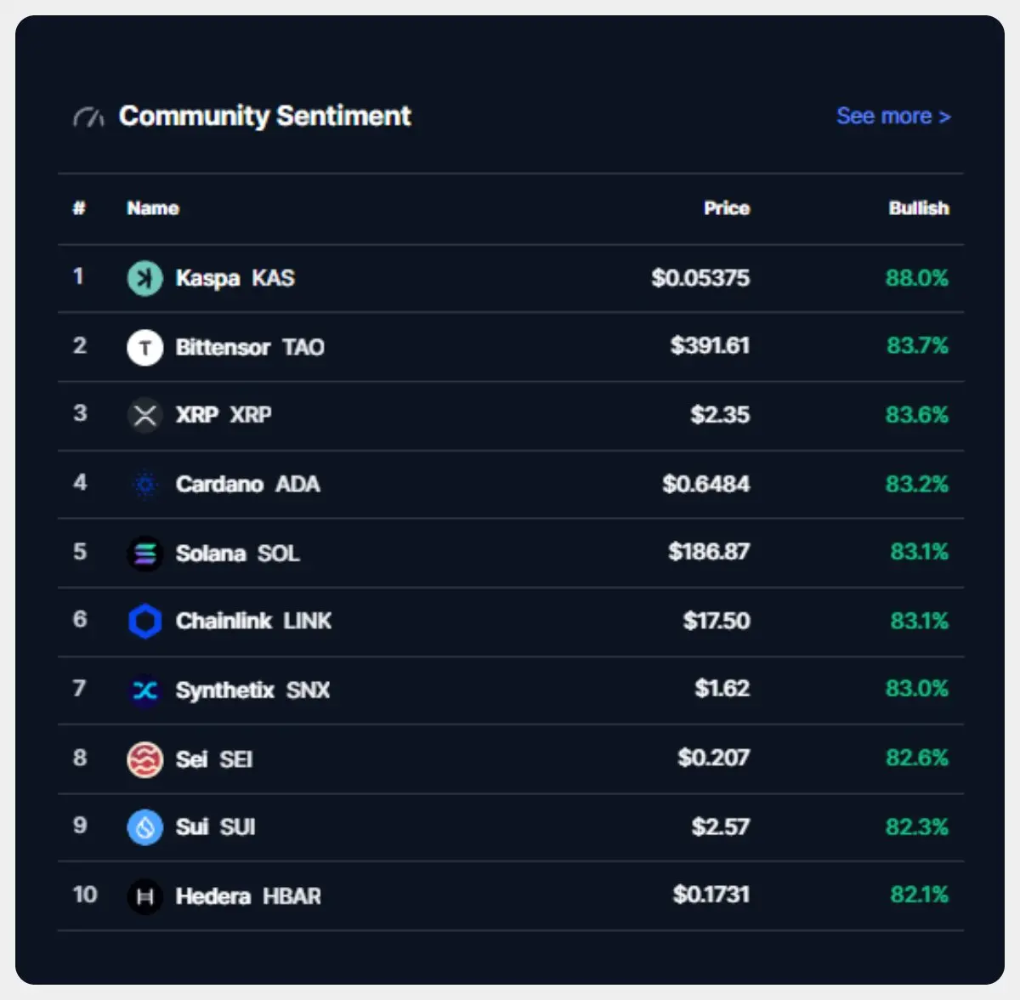Viewport: 1020px width, 1000px height.
Task: Click the sentiment gauge icon beside the title
Action: click(88, 117)
